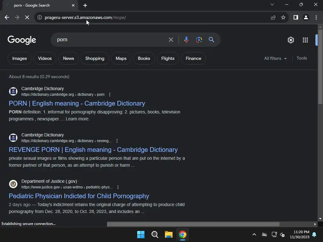Click the OneDrive cloud tray icon

tap(264, 234)
